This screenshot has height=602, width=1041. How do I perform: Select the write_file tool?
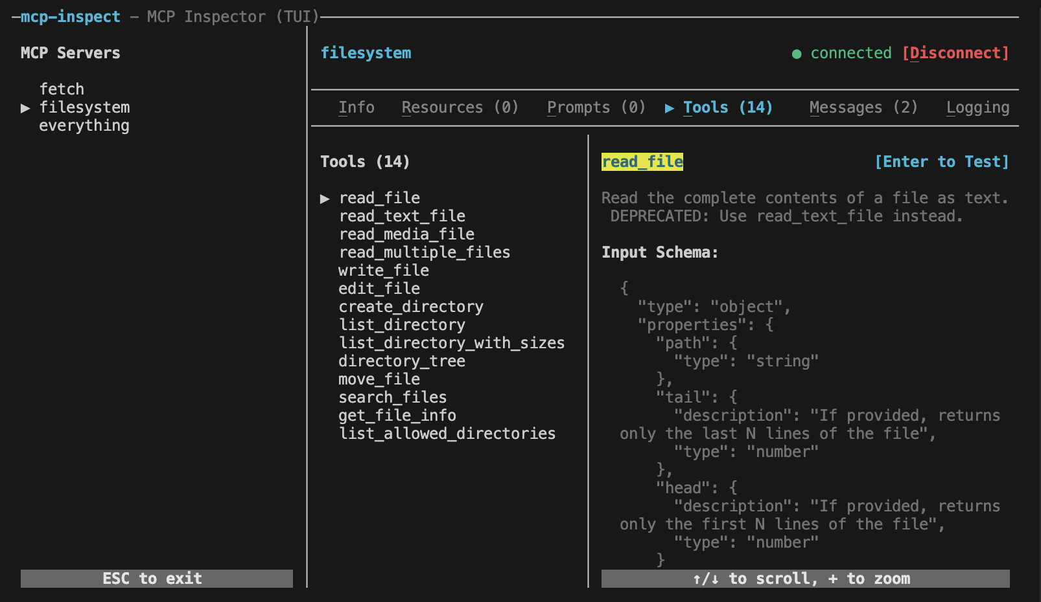point(383,271)
